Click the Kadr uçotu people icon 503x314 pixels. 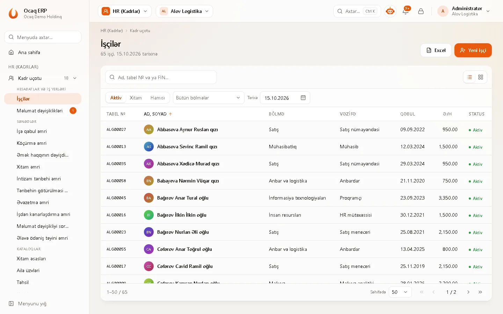coord(11,78)
